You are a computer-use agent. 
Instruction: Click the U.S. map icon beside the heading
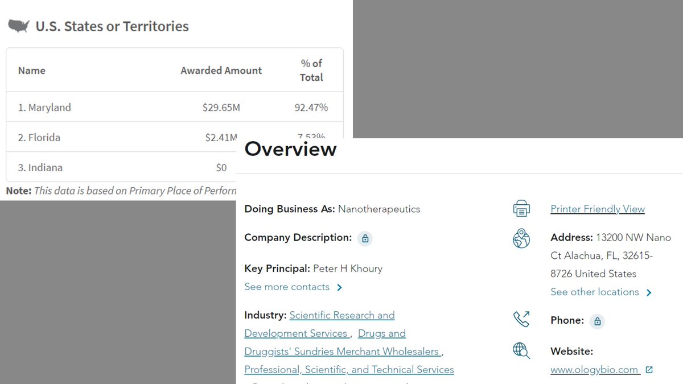[x=19, y=26]
